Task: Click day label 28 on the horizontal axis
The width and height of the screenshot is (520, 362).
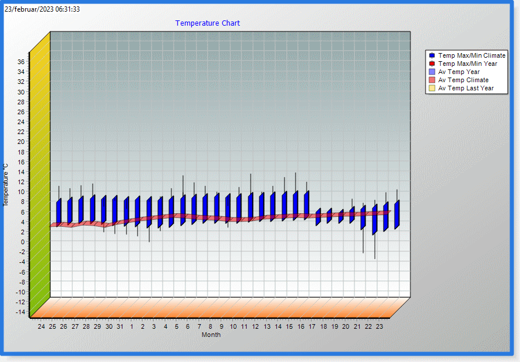Action: [x=86, y=326]
